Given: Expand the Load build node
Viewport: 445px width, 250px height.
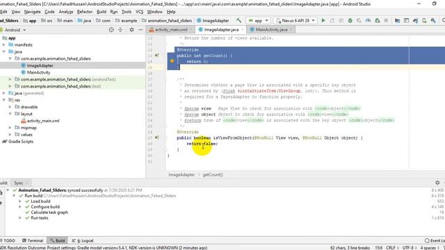Looking at the screenshot, I should tap(20, 201).
